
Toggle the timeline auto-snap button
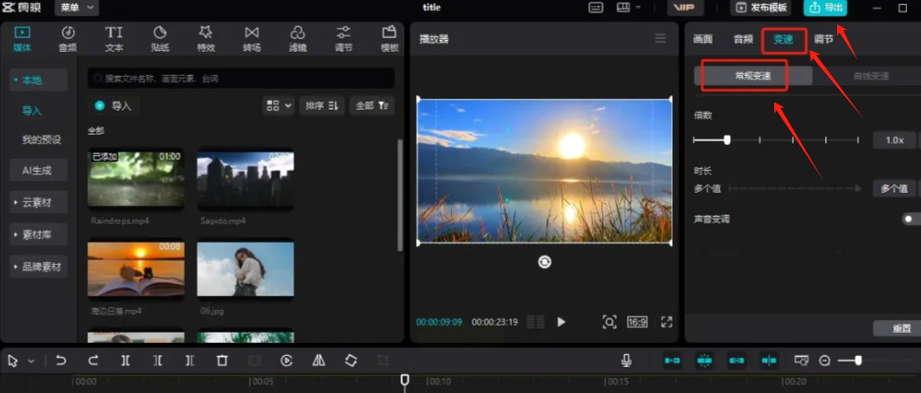coord(705,361)
